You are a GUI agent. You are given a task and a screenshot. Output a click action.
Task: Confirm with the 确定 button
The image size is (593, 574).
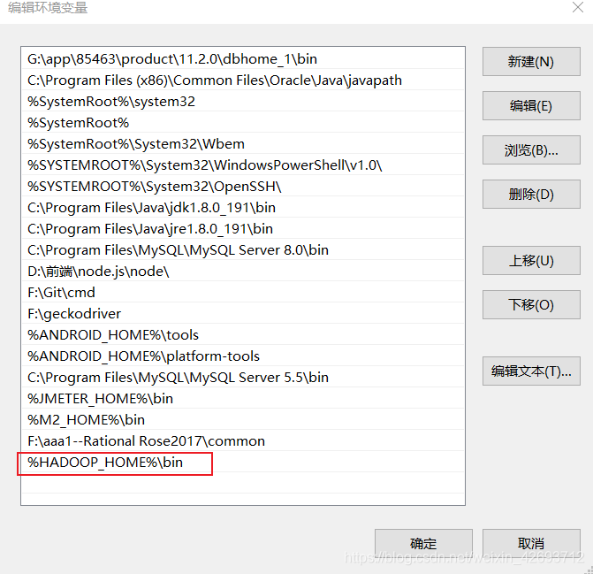423,543
